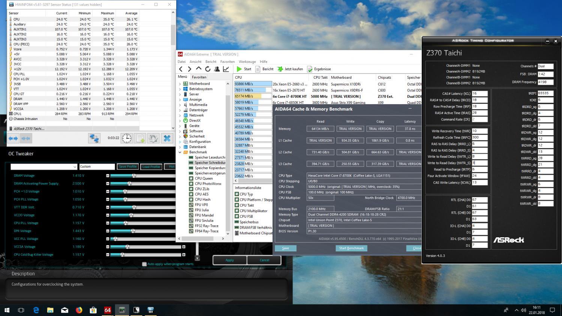Increase VCCSA Voltage with plus button
The height and width of the screenshot is (316, 562).
pos(184,247)
